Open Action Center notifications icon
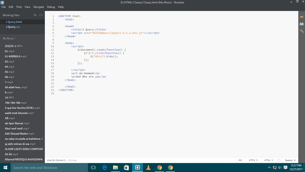The height and width of the screenshot is (172, 305). [286, 167]
